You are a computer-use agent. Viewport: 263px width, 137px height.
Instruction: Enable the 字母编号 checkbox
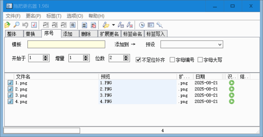coord(172,60)
